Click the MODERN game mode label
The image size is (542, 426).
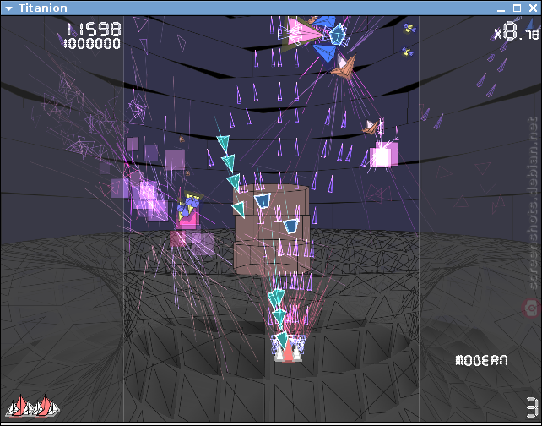coord(481,361)
